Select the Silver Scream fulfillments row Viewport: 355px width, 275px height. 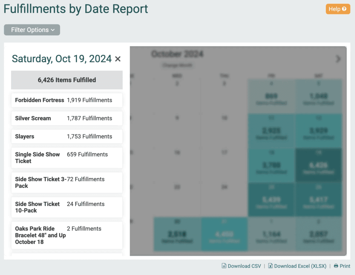67,118
